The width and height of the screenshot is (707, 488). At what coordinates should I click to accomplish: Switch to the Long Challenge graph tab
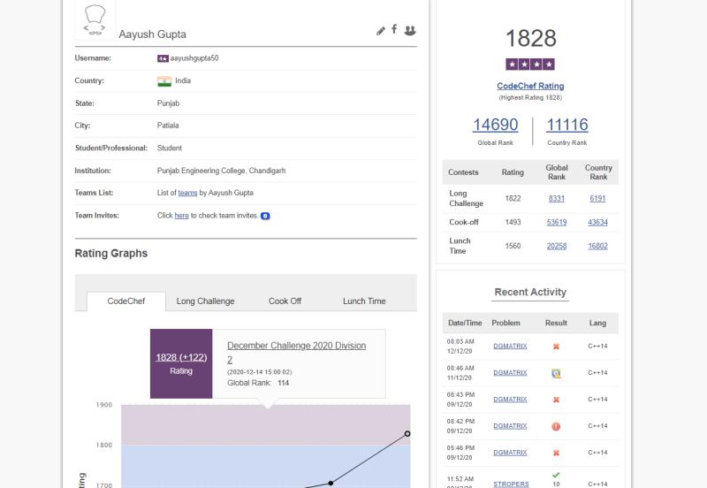pos(205,301)
